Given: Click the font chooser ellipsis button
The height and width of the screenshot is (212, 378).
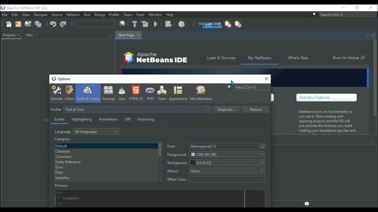Looking at the screenshot, I should pos(263,146).
